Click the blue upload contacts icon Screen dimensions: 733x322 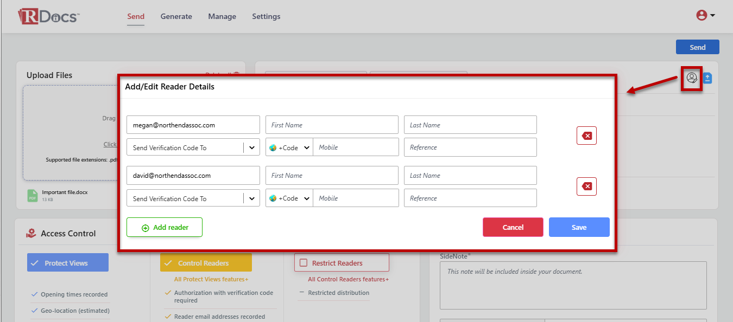point(707,78)
